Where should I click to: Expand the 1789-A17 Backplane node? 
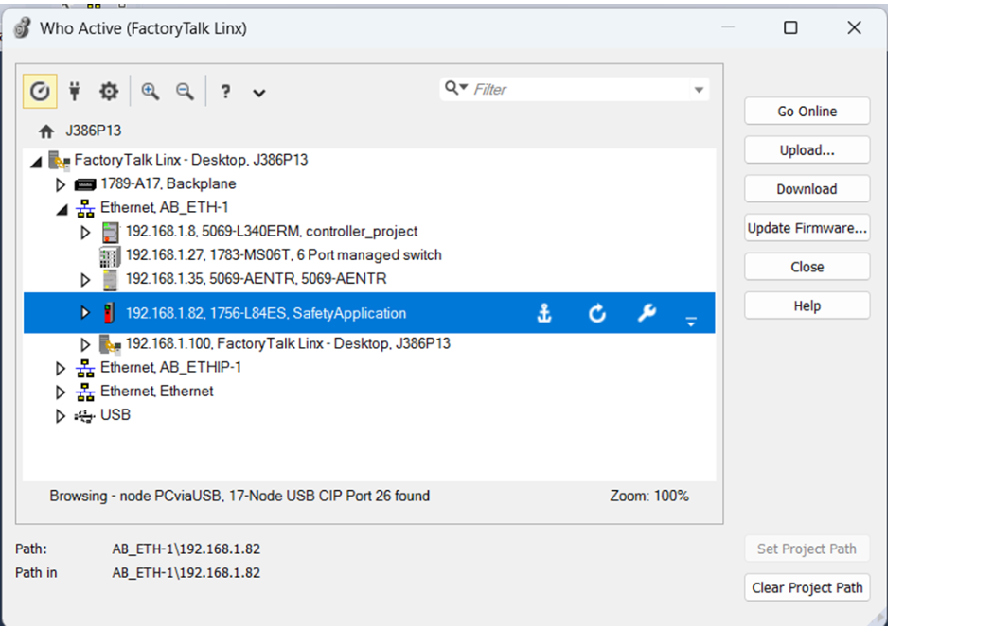(62, 184)
